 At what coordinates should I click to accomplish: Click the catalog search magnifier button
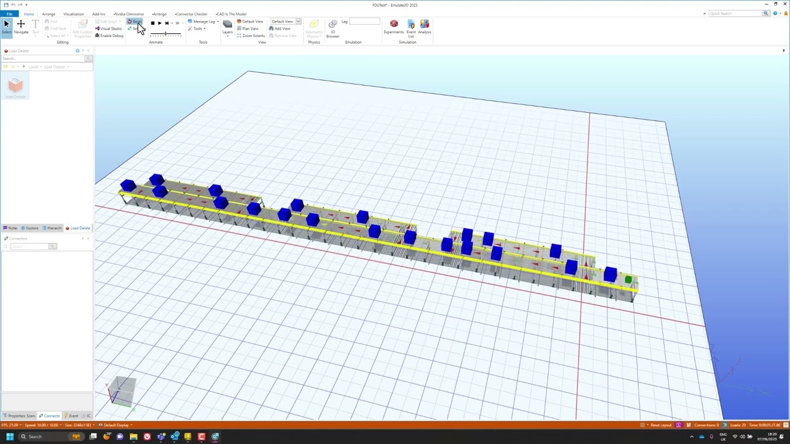pyautogui.click(x=88, y=59)
